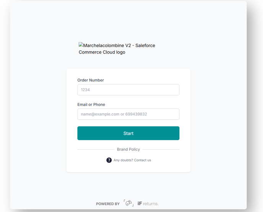Click the broken logo image icon
The height and width of the screenshot is (212, 263).
[x=81, y=45]
